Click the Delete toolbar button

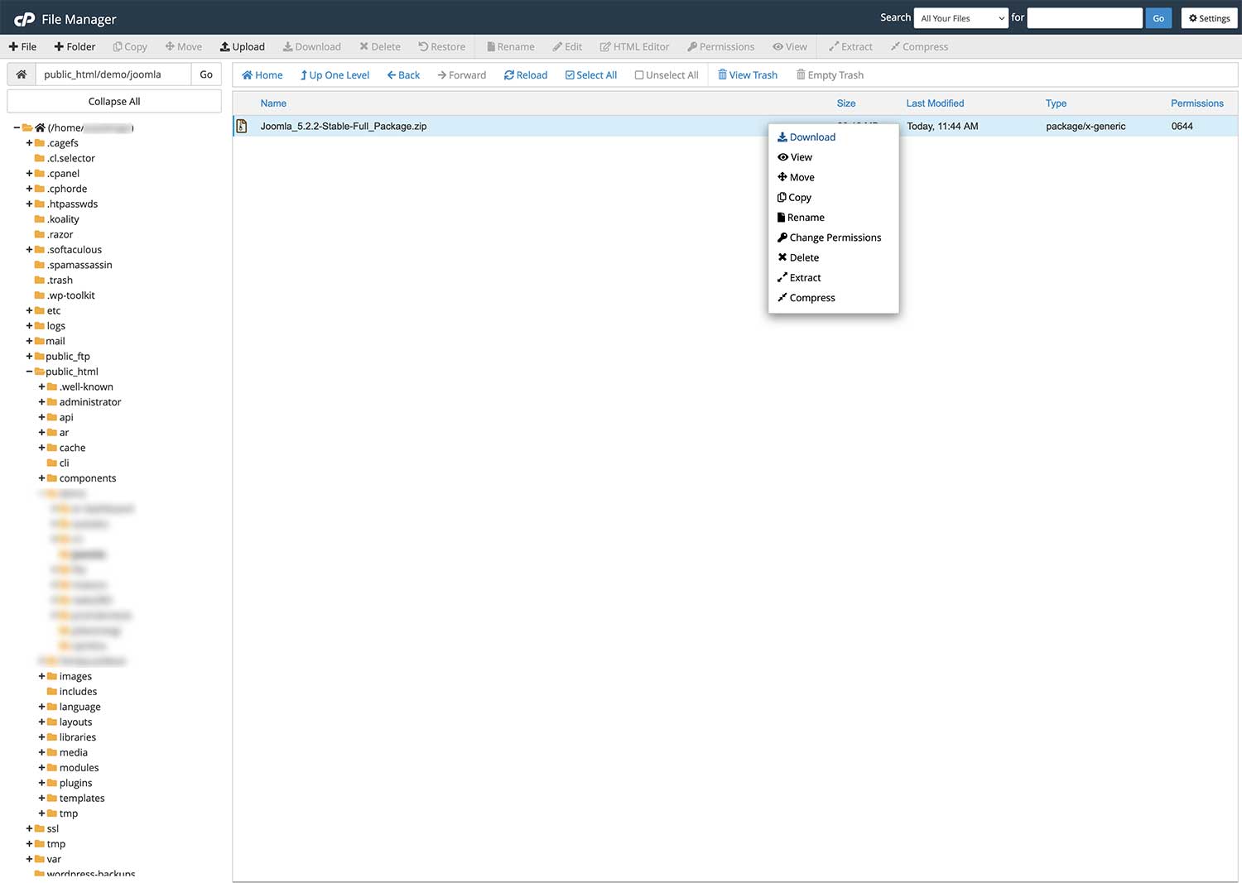pos(380,46)
